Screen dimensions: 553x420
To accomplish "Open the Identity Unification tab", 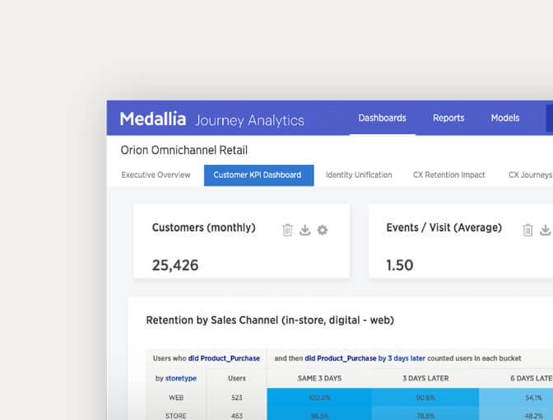I will click(359, 175).
